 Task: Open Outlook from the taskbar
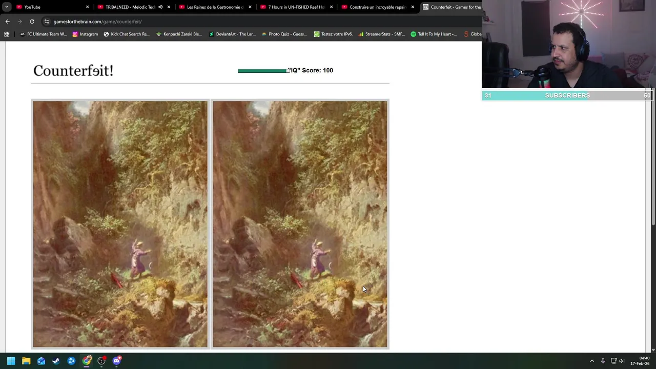coord(41,361)
